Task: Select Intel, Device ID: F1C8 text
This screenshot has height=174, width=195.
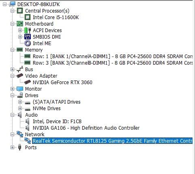Action: click(x=57, y=122)
